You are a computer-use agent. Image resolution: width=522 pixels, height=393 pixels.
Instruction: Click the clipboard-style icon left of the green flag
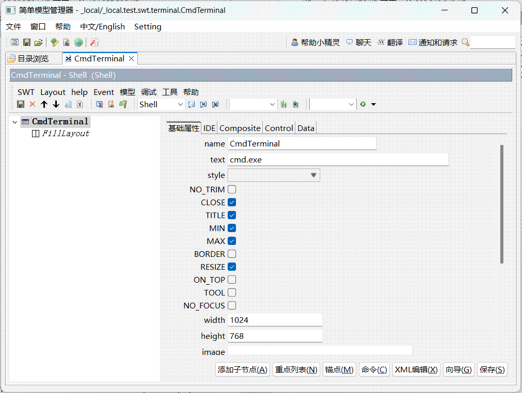point(111,104)
